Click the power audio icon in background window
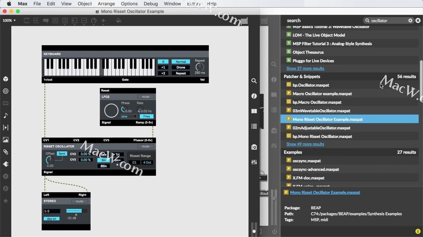 click(274, 231)
